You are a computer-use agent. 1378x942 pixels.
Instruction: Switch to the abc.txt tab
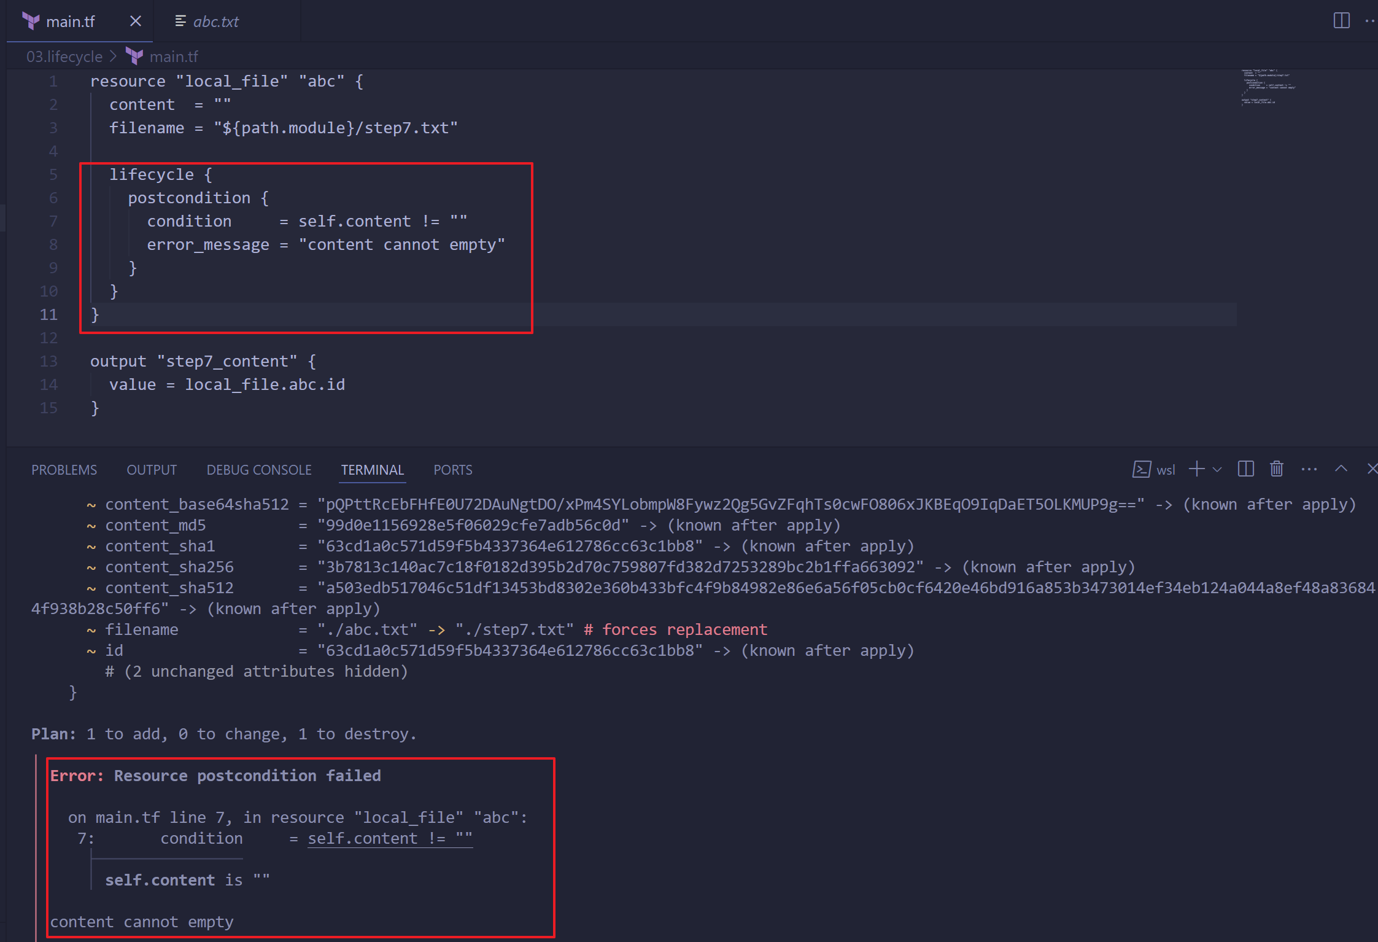215,21
